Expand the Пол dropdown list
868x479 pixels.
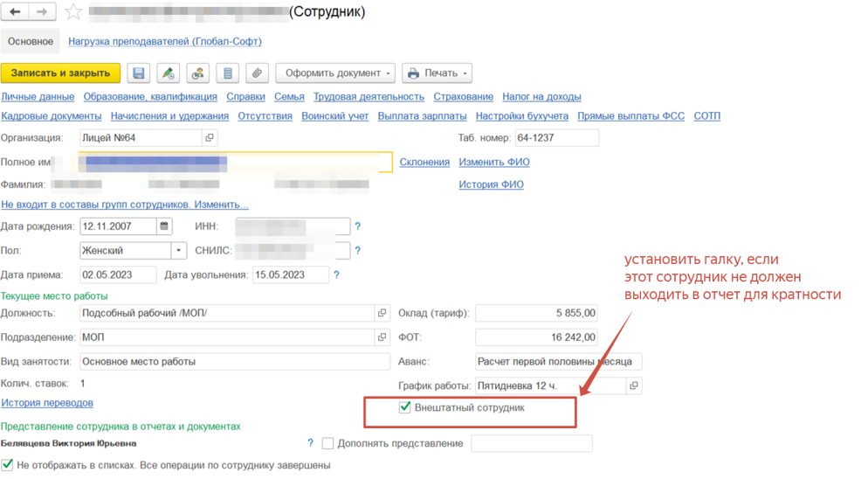[x=178, y=251]
